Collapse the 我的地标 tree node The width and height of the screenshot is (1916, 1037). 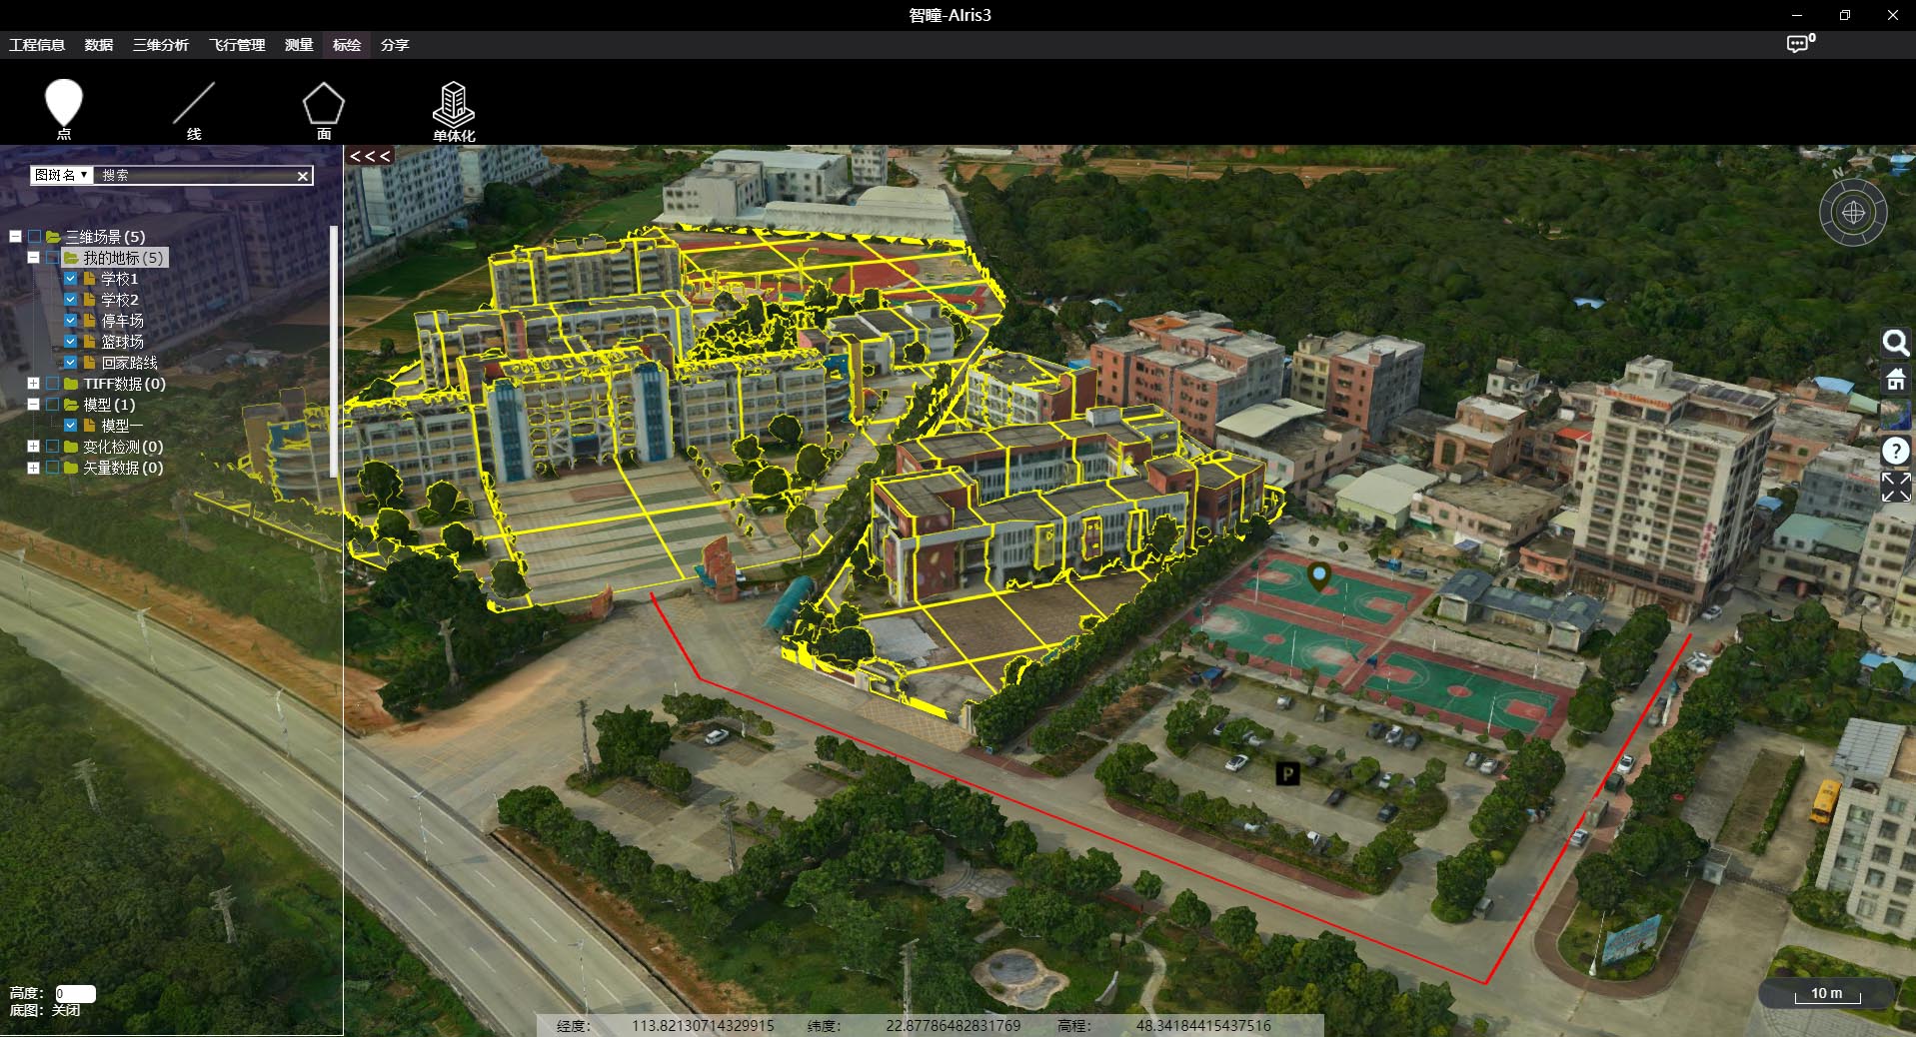click(33, 258)
